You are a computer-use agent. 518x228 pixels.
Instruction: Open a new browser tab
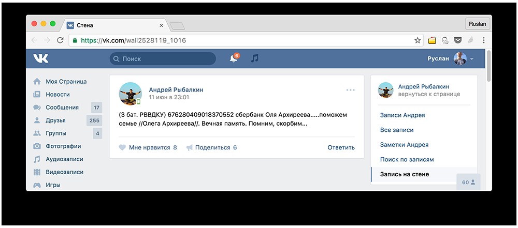177,26
